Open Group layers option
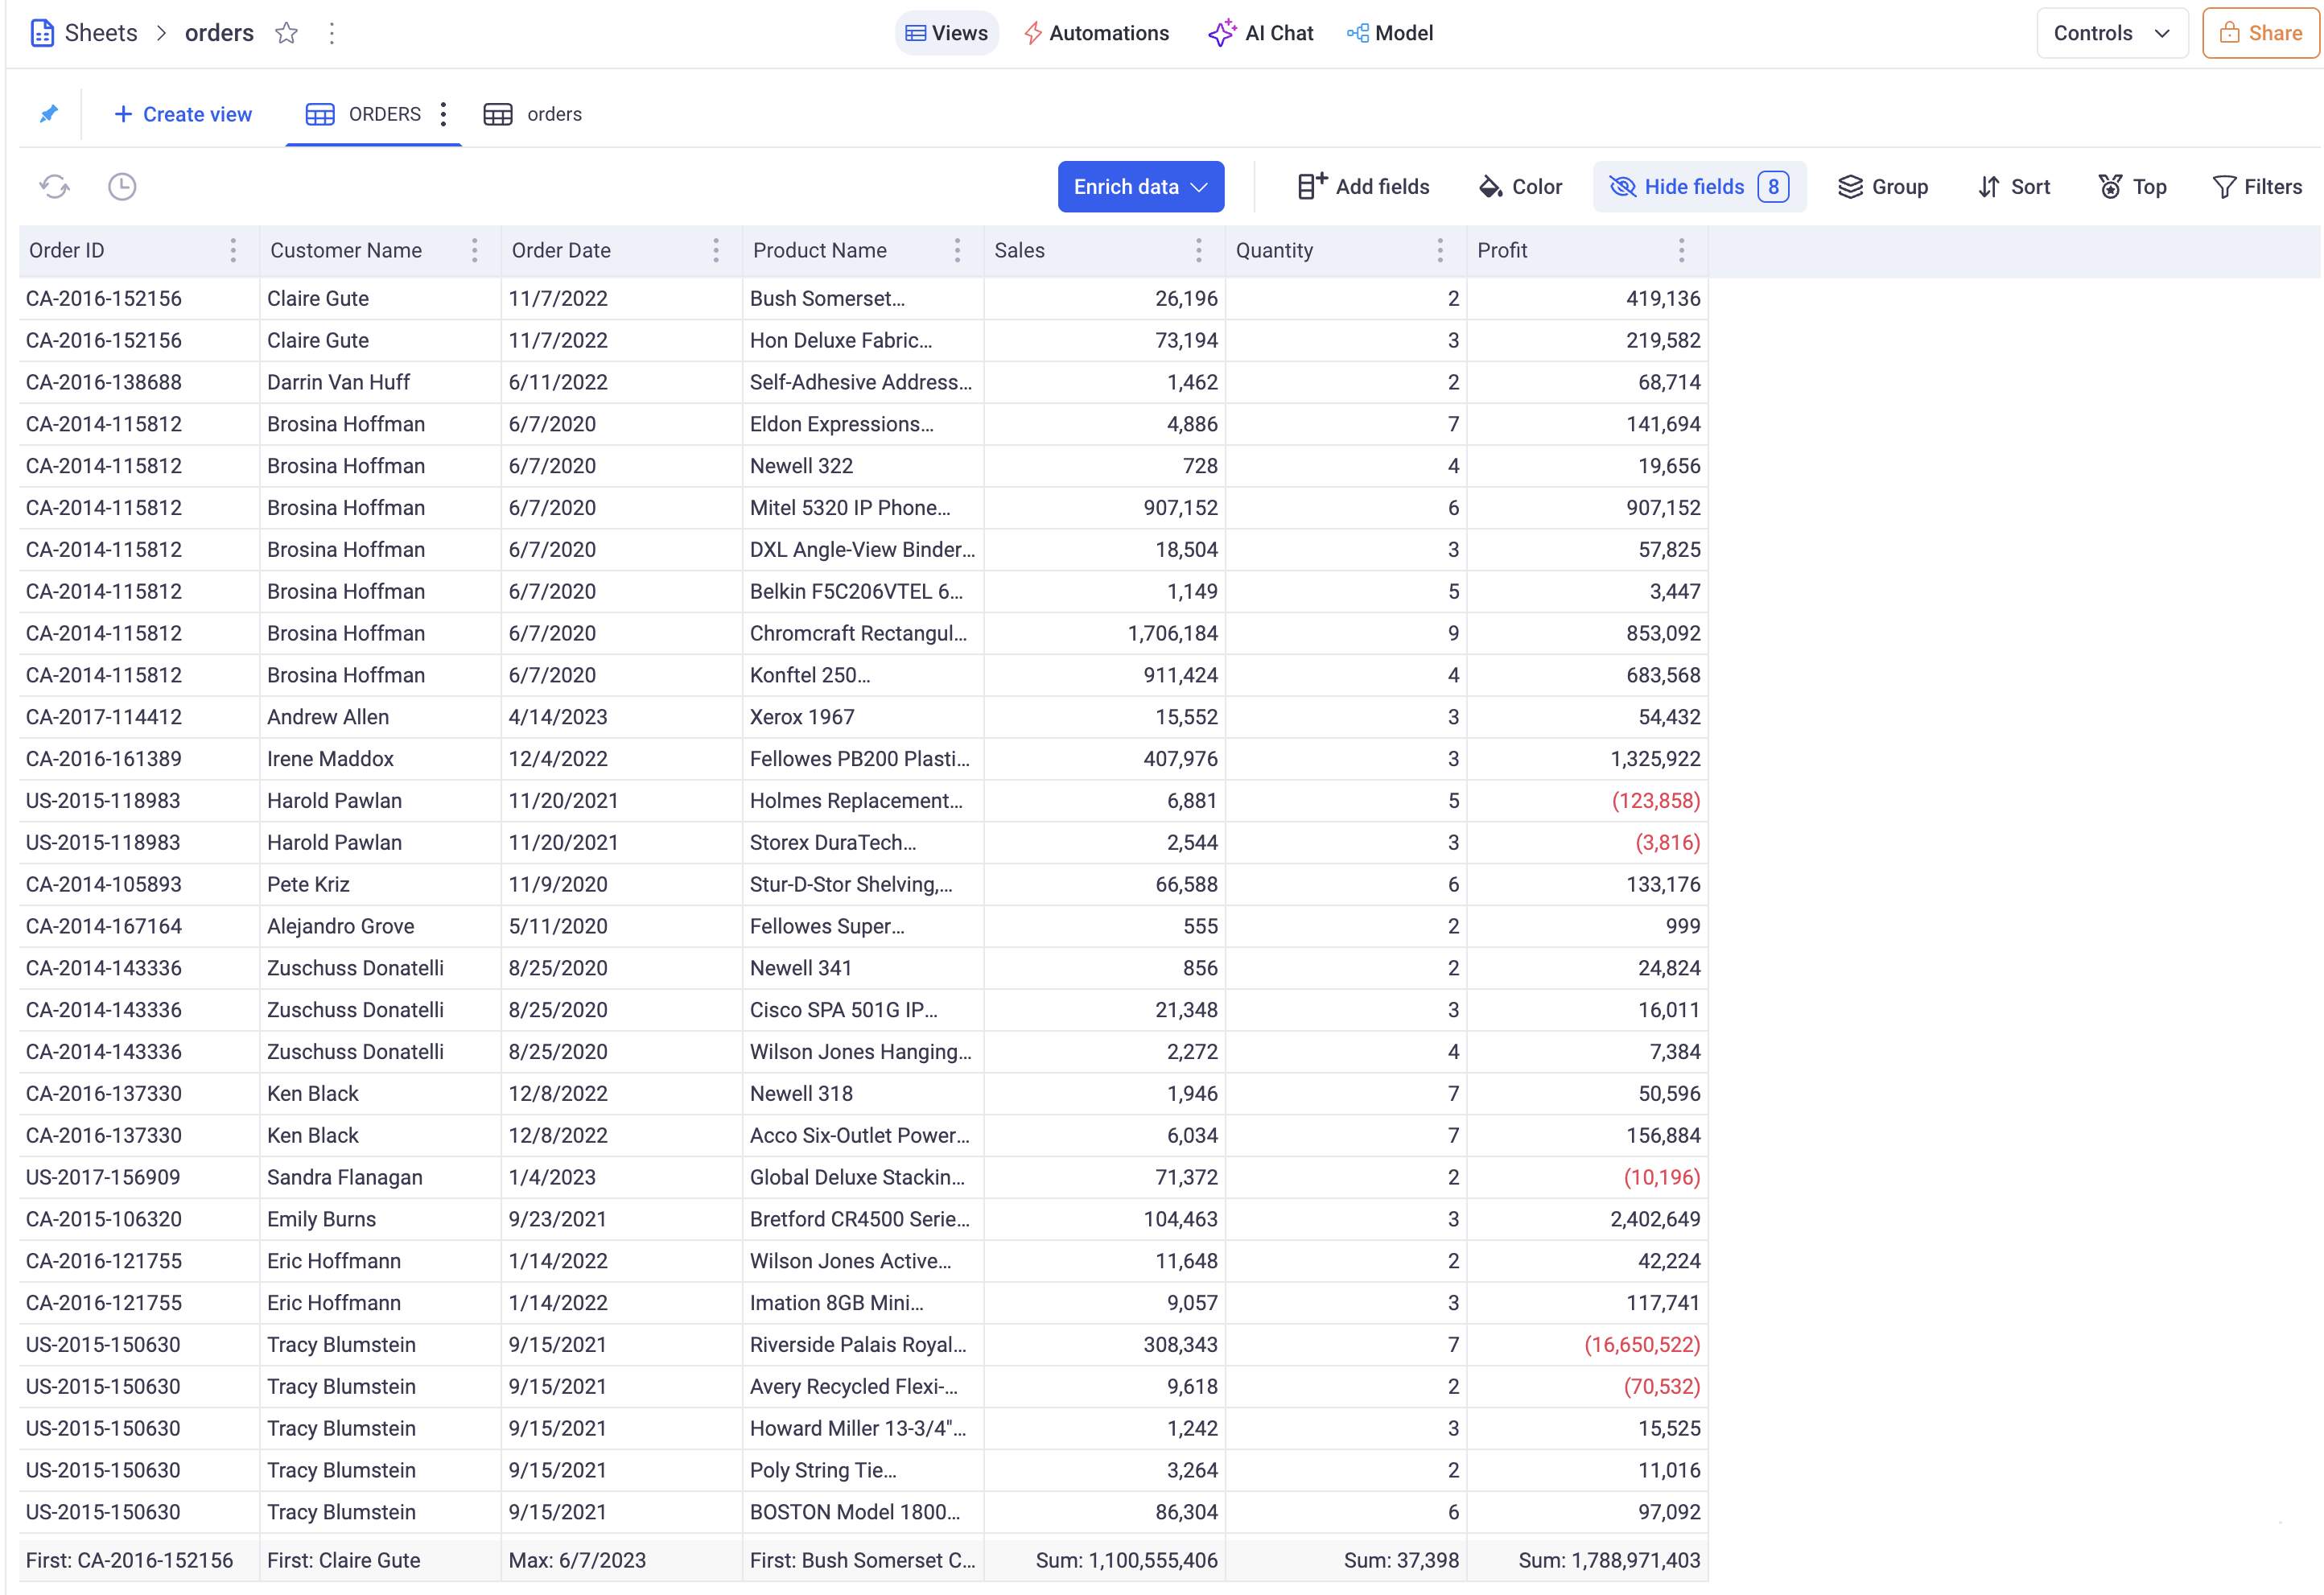This screenshot has width=2324, height=1595. click(x=1883, y=187)
